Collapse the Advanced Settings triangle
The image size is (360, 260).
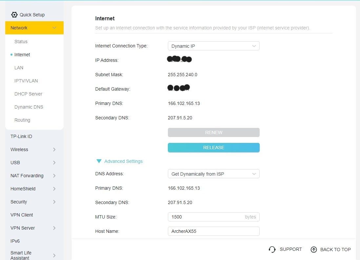pyautogui.click(x=99, y=161)
